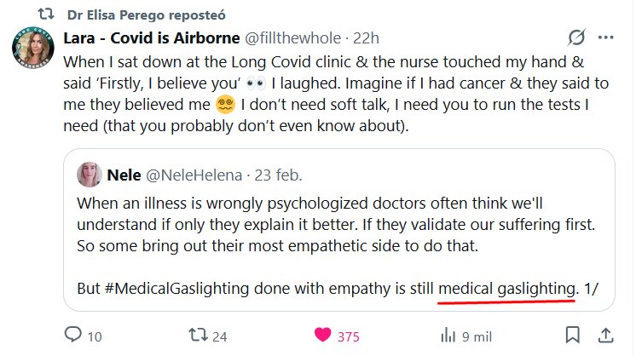The image size is (636, 356).
Task: Click the 22h timestamp link
Action: click(368, 38)
